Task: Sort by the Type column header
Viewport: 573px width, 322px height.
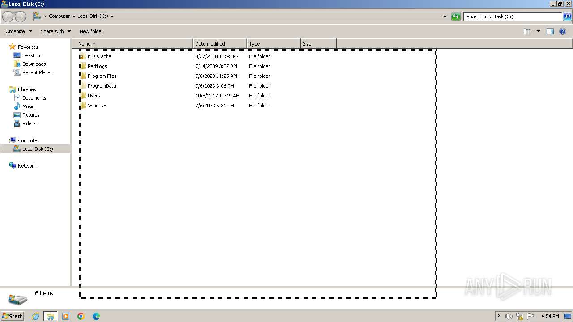Action: click(x=274, y=44)
